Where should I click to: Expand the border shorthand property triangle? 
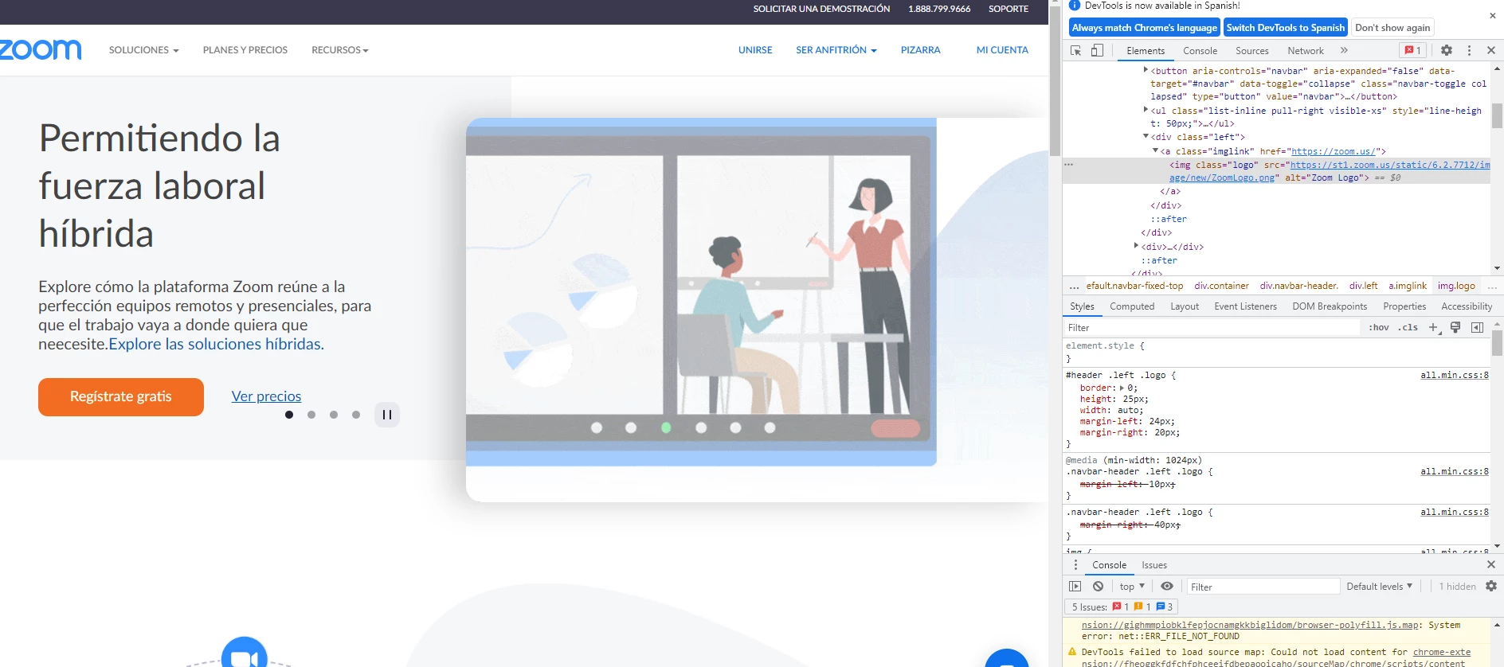coord(1122,388)
